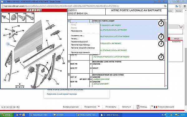
Task: Open the Chrome hamburger menu
Action: [x=185, y=6]
